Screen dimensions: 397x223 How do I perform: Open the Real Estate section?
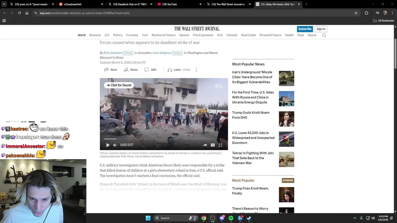pos(248,35)
